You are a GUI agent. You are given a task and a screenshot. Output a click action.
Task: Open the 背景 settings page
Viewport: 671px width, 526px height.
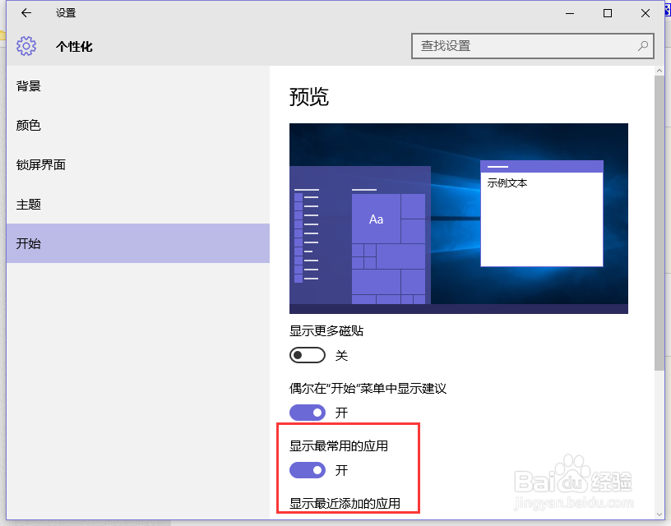[x=29, y=85]
